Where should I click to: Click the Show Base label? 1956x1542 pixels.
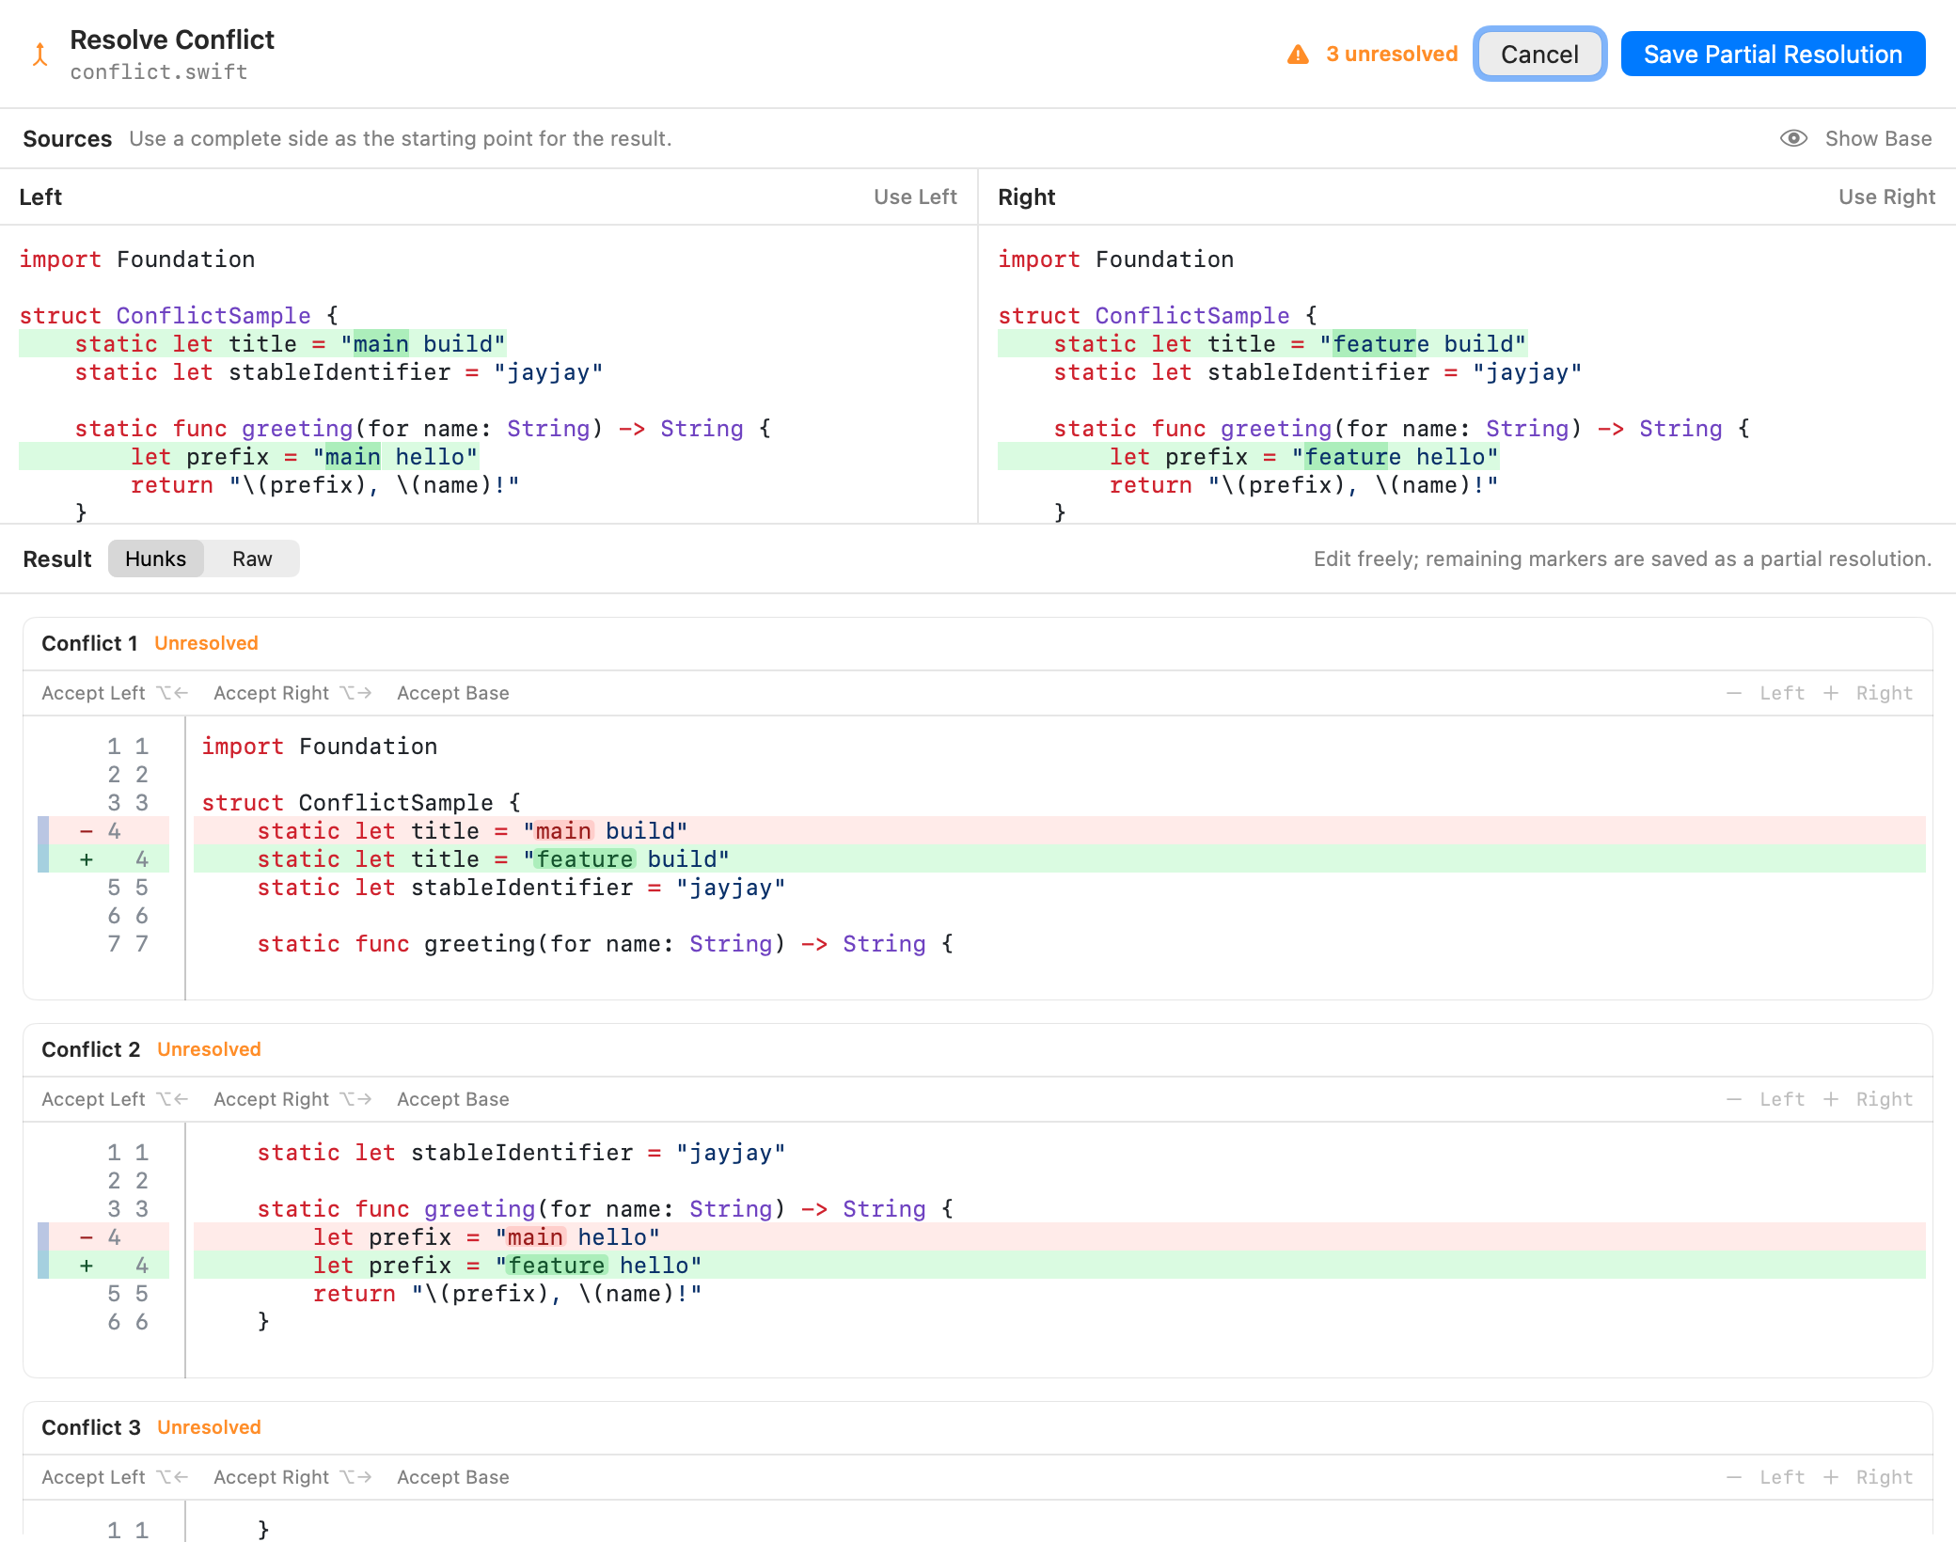(x=1878, y=138)
